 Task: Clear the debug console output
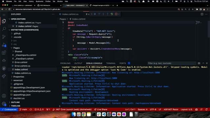pyautogui.click(x=199, y=63)
